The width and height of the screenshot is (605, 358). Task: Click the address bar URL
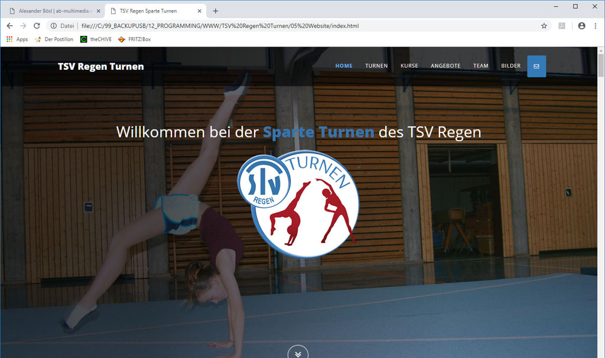220,26
